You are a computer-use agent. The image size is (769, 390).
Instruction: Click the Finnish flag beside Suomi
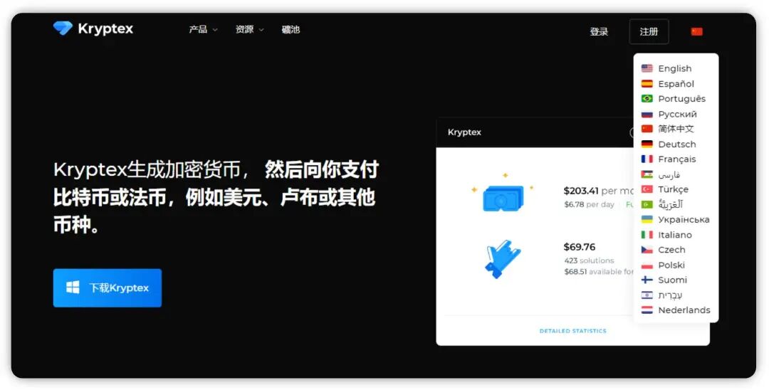point(647,280)
